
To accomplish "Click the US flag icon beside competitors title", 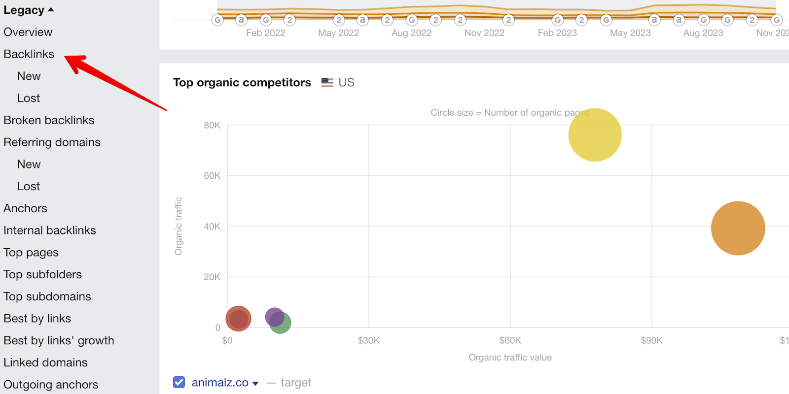I will pyautogui.click(x=327, y=82).
